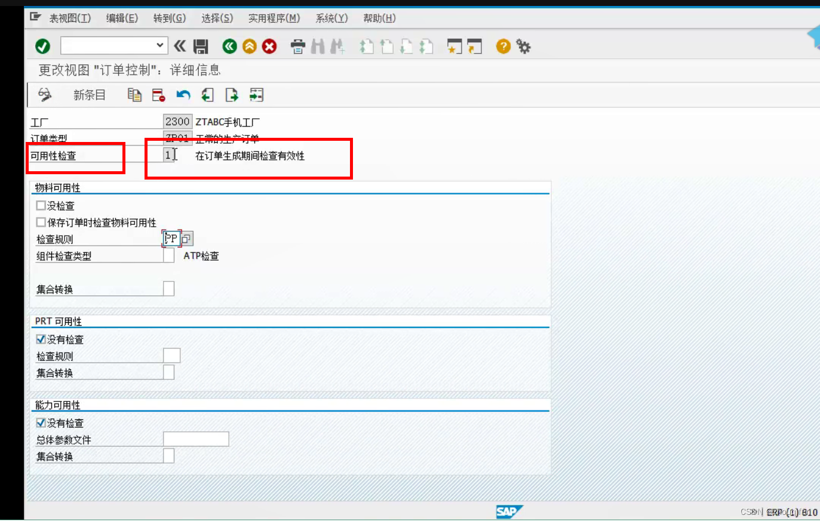Click the Print icon
This screenshot has height=522, width=820.
tap(297, 46)
